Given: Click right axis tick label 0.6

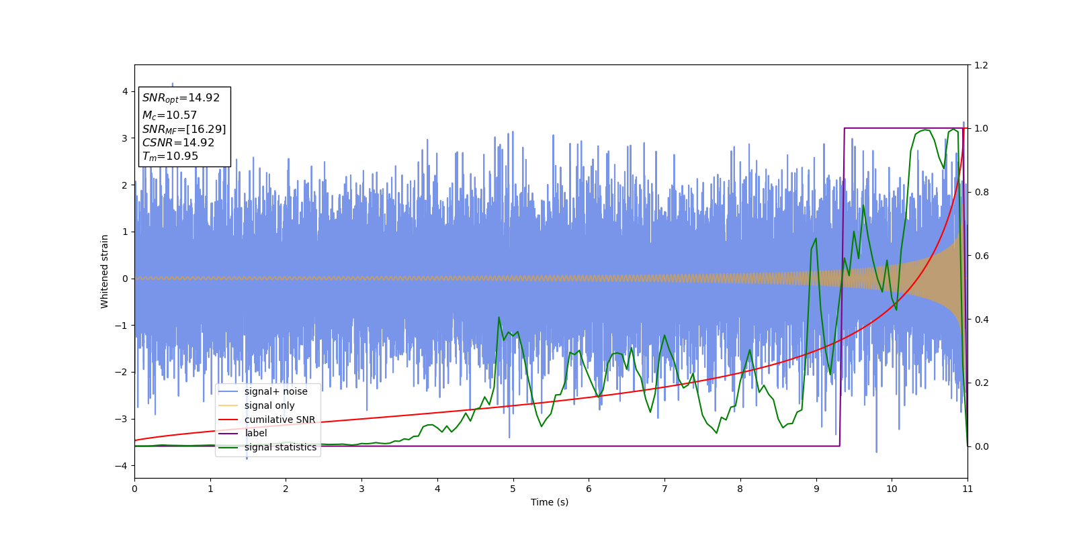Looking at the screenshot, I should coord(981,256).
